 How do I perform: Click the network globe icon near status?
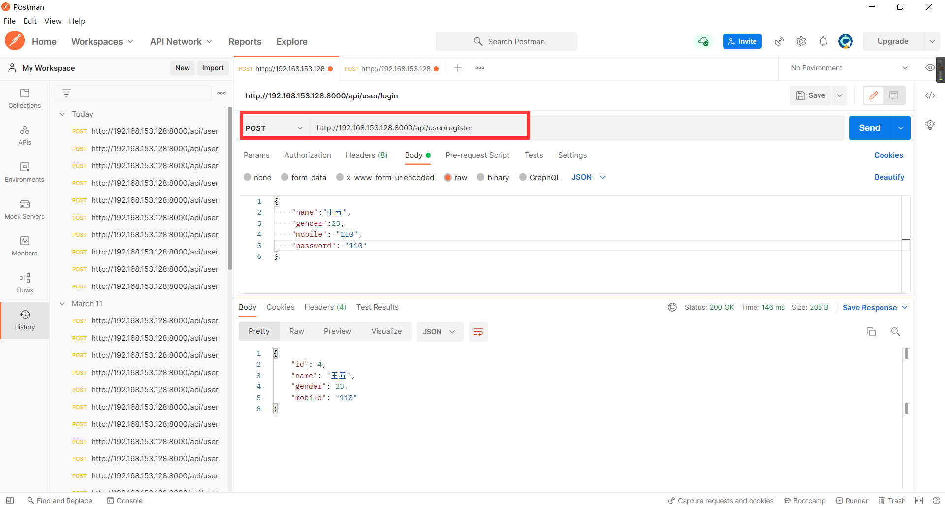pos(672,307)
